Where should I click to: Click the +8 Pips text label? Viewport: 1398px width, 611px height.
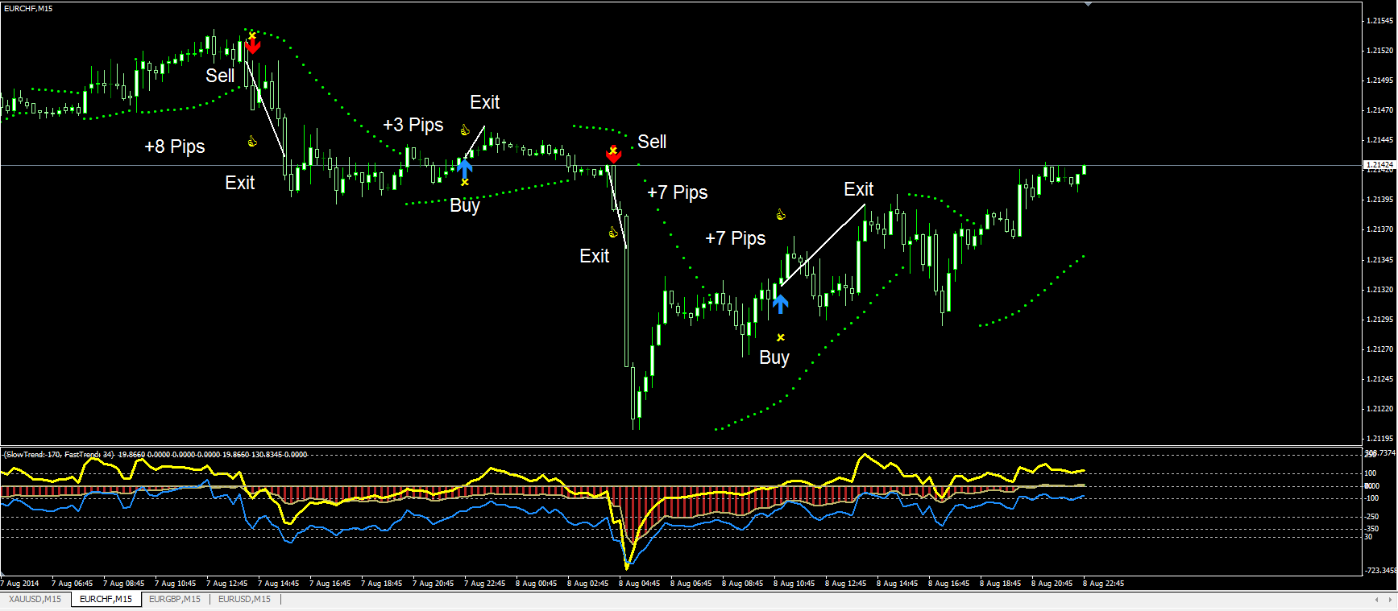[x=175, y=147]
